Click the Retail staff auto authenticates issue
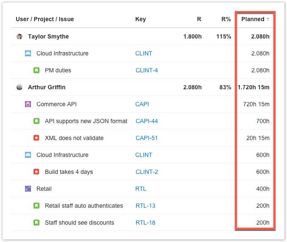The width and height of the screenshot is (287, 242). point(84,206)
